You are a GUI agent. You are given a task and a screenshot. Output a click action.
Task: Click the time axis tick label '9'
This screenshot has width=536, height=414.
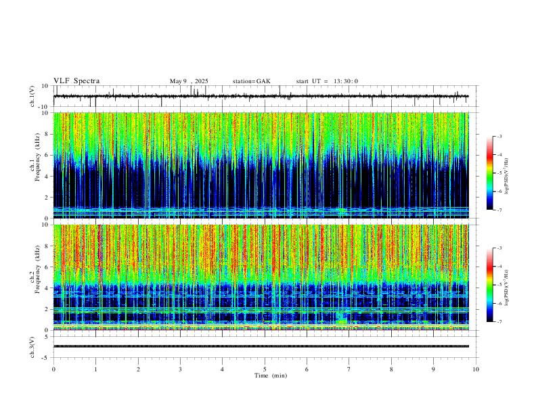[433, 369]
